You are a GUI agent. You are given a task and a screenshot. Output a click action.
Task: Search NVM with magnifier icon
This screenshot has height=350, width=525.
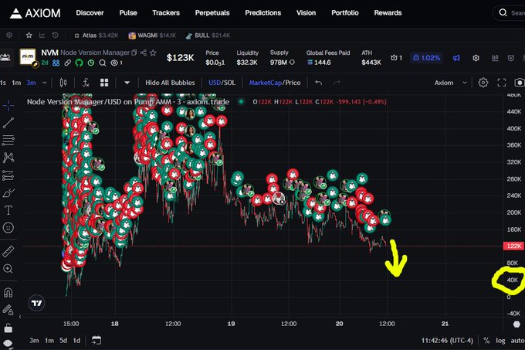103,63
